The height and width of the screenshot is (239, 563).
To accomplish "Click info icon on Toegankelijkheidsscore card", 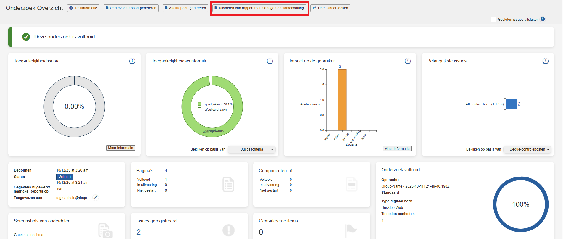I will click(x=132, y=61).
